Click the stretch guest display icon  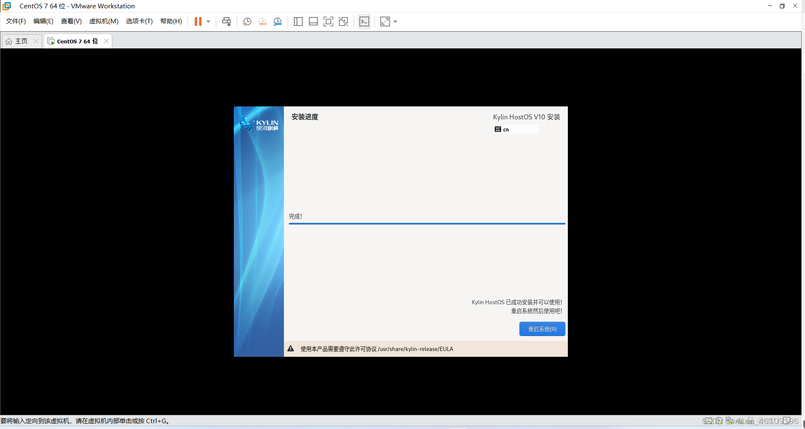(385, 22)
